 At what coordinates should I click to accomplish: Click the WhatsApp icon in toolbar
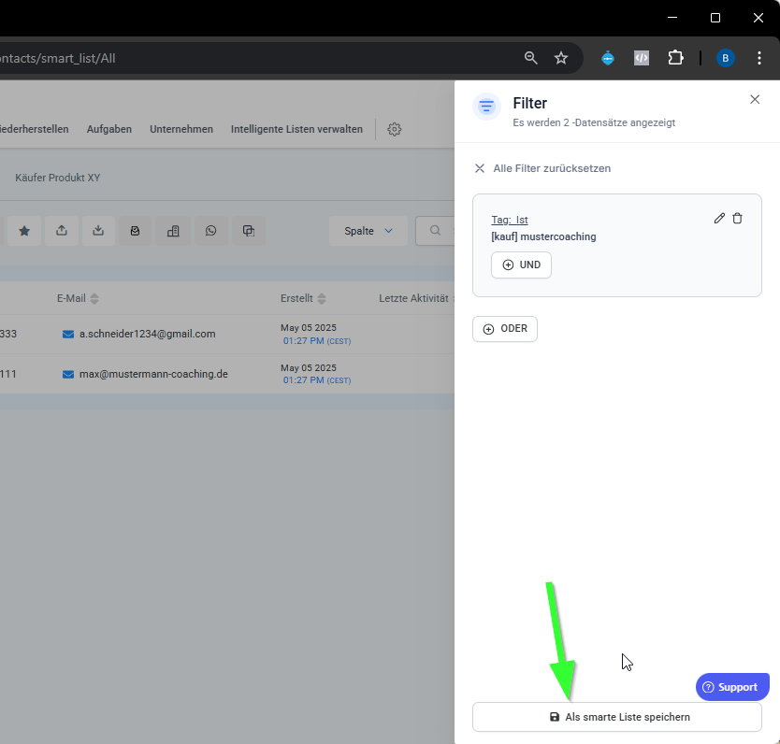(x=211, y=231)
